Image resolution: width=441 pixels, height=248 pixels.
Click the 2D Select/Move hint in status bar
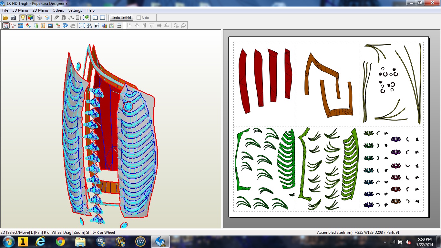[x=58, y=232]
